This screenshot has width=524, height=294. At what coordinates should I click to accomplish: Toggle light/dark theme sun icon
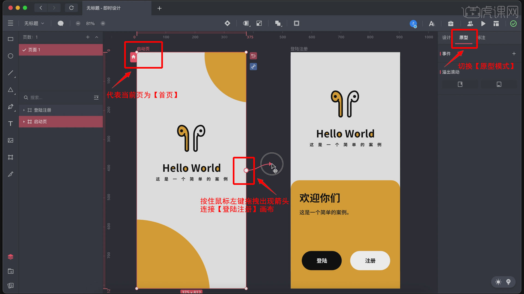click(498, 282)
